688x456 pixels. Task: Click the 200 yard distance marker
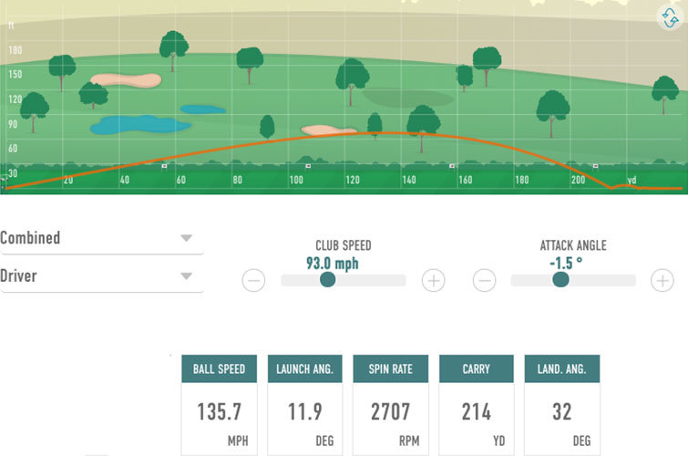point(579,181)
